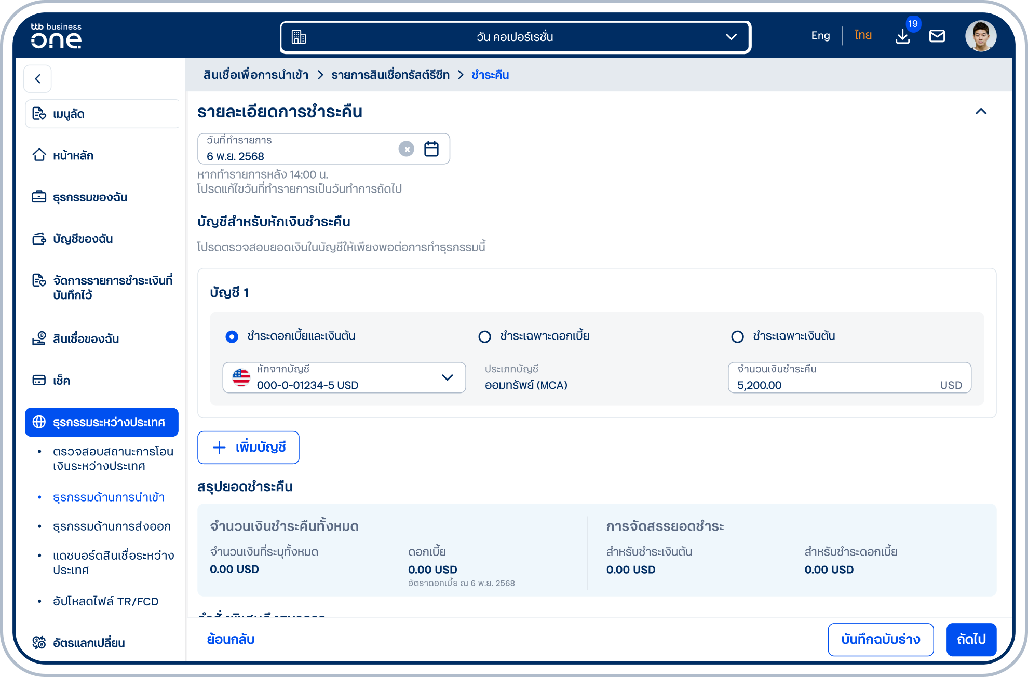Select ชำระดอกเบี้ยและเงินต้น radio option
Image resolution: width=1028 pixels, height=677 pixels.
click(x=232, y=336)
